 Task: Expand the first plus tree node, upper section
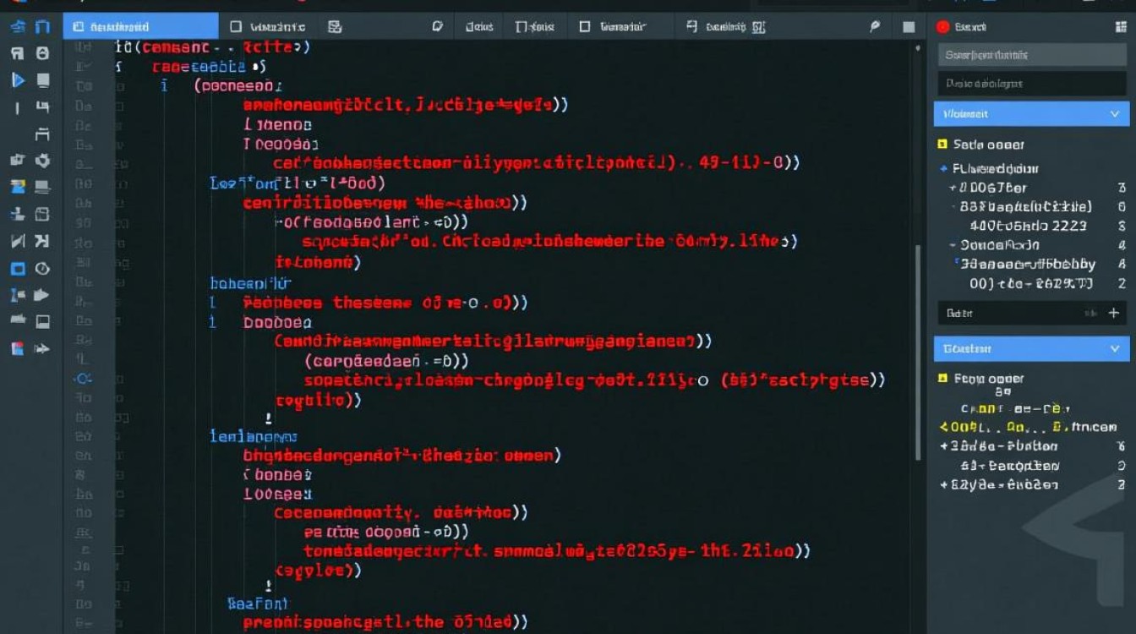[953, 188]
